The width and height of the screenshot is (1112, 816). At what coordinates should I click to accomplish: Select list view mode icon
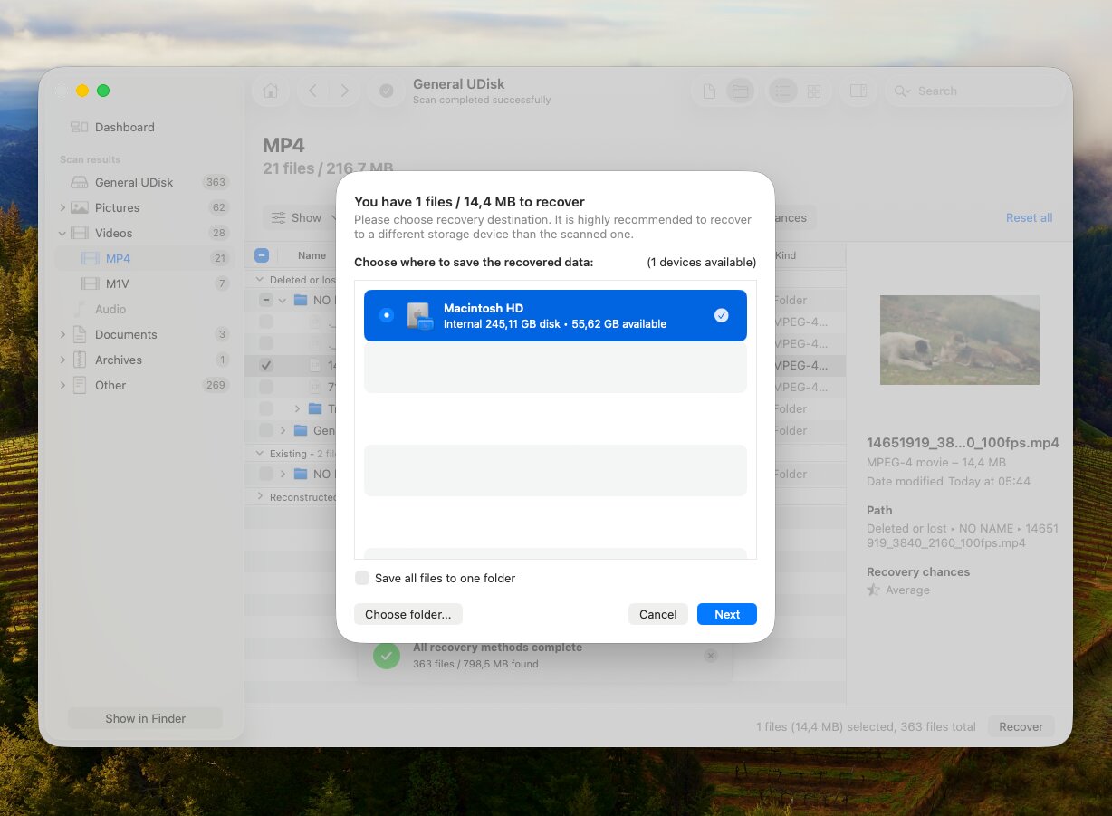(x=782, y=91)
